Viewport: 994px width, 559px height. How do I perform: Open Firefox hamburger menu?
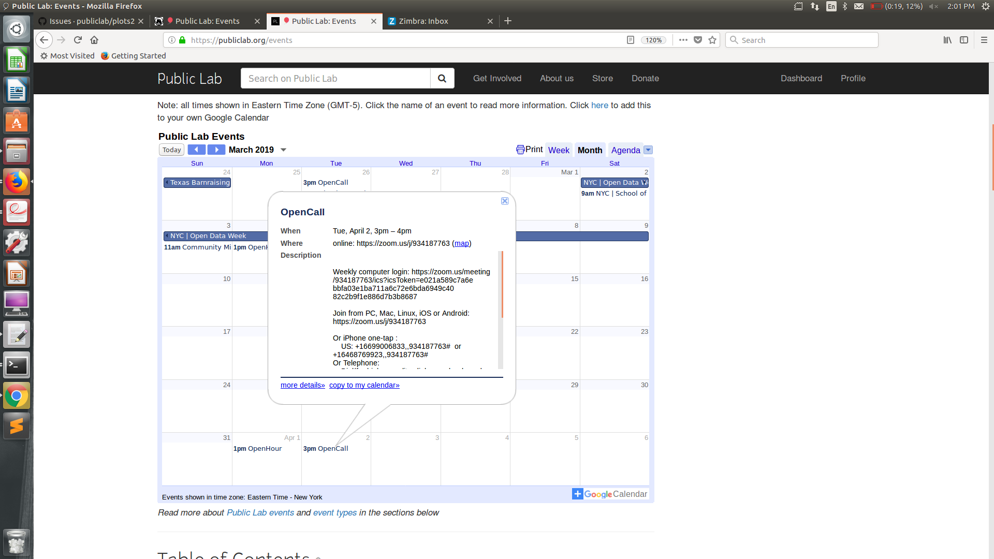click(x=984, y=40)
